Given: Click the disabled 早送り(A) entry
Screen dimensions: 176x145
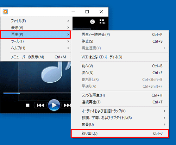Looking at the screenshot, I should point(120,86).
